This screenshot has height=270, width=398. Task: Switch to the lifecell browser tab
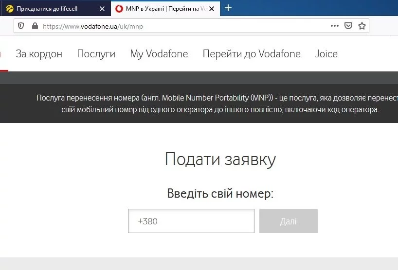pos(55,8)
